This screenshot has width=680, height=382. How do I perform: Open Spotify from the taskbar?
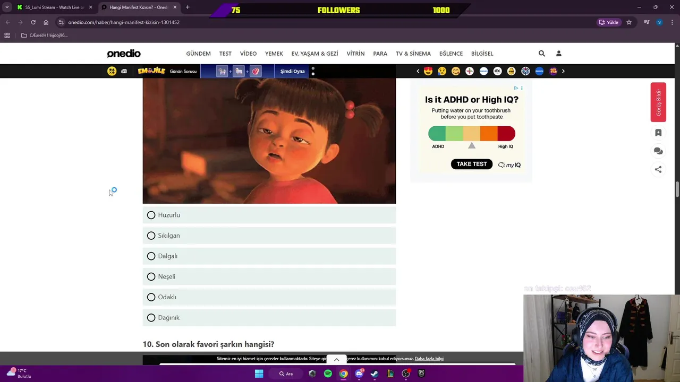click(328, 374)
